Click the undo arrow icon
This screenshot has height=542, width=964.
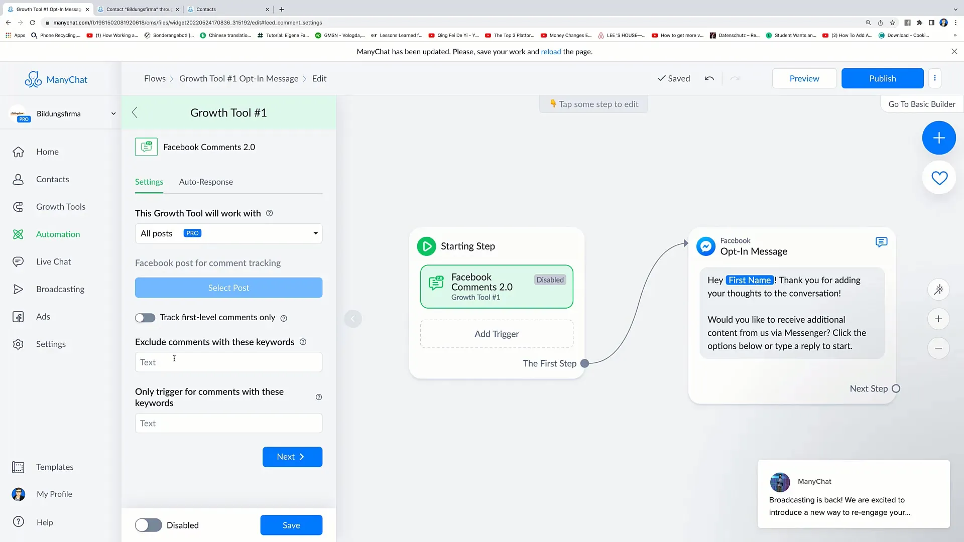(710, 78)
